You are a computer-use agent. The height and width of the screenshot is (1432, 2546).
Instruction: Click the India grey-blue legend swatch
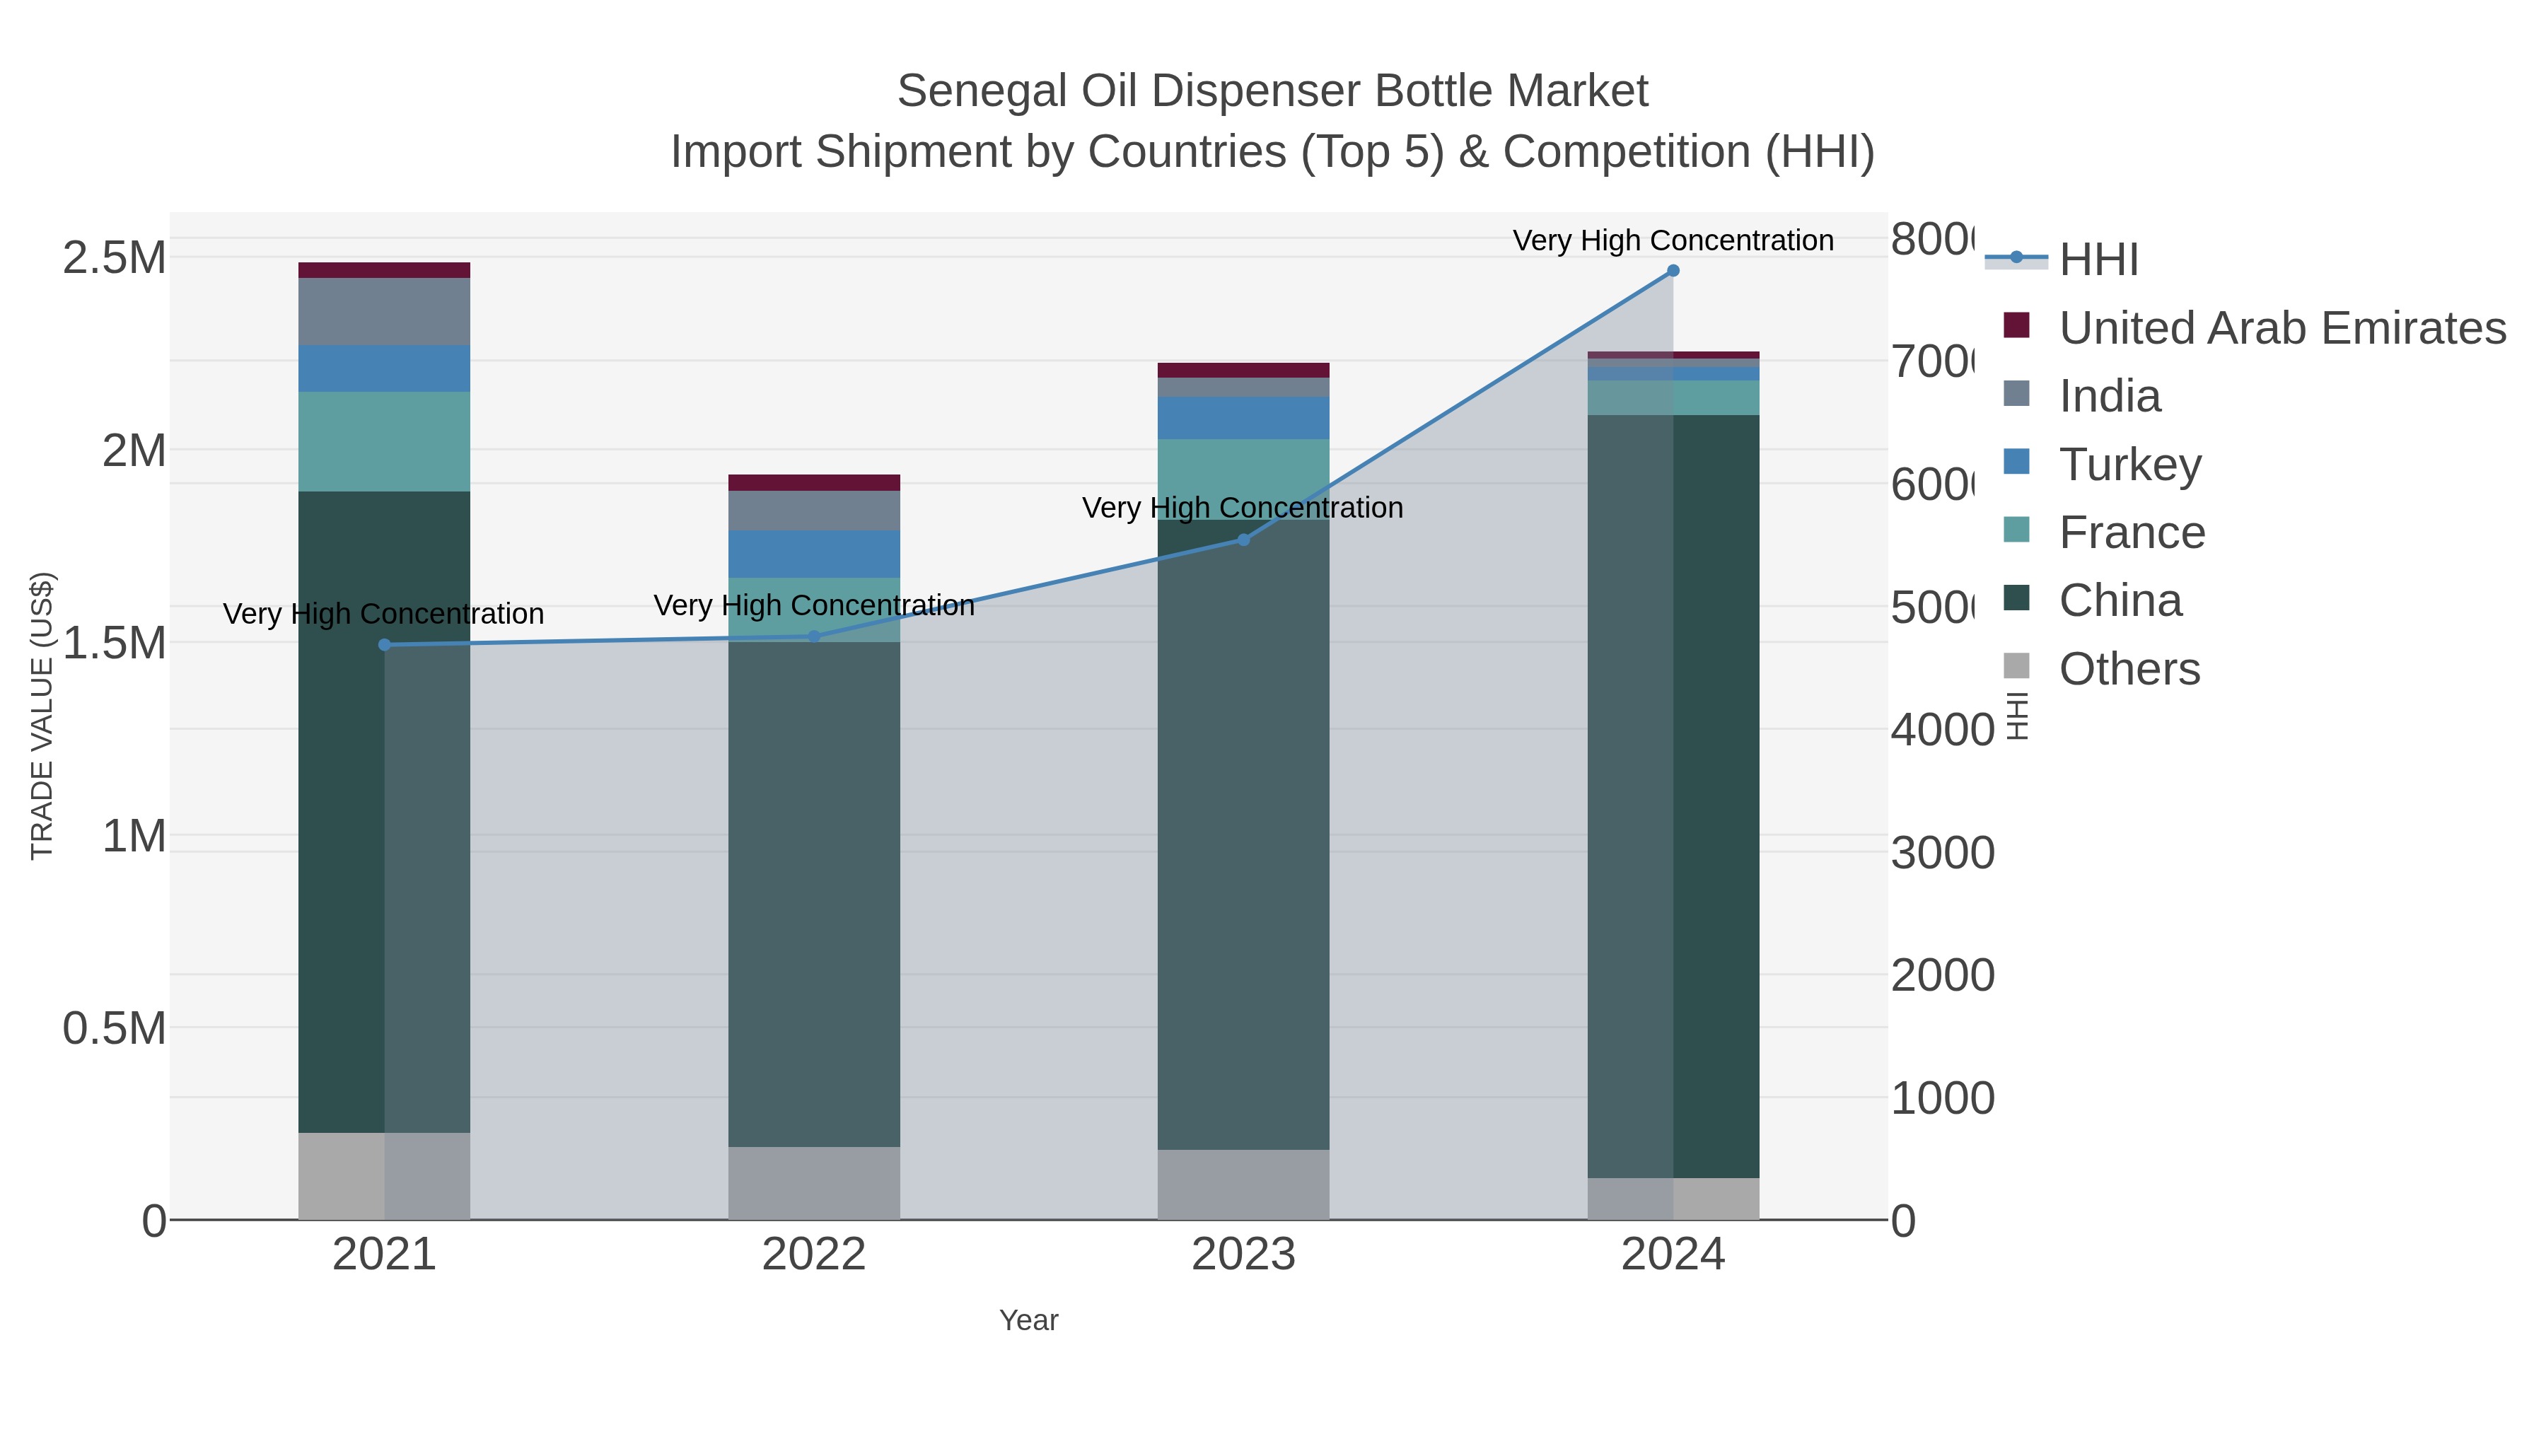tap(2016, 393)
